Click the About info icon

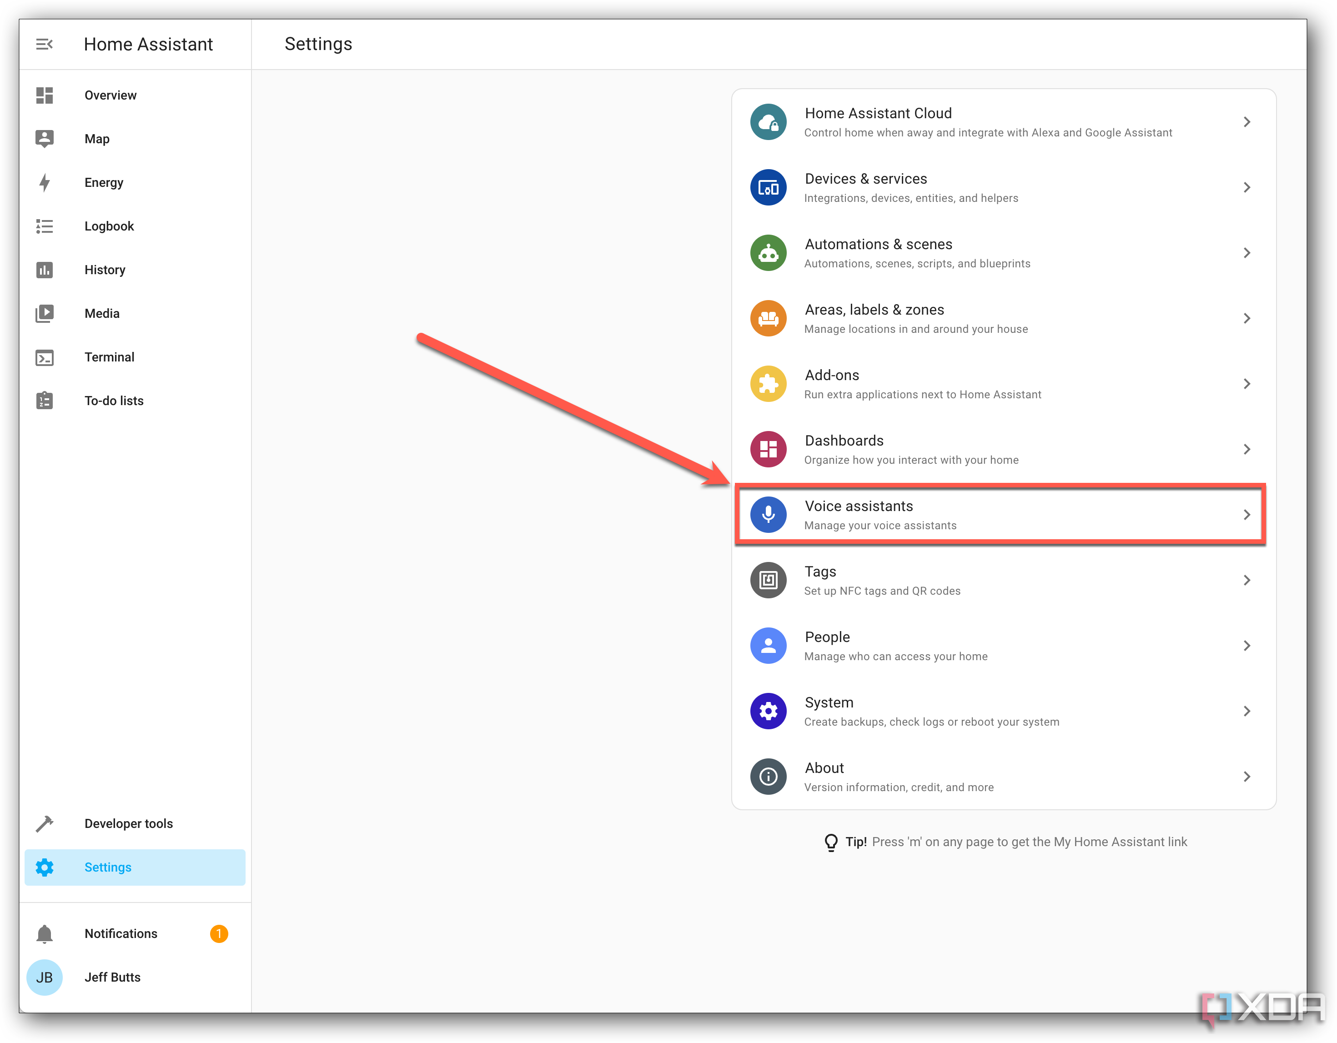(x=768, y=777)
